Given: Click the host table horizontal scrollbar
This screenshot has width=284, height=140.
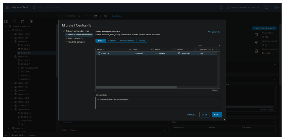Looking at the screenshot, I should tap(136, 87).
